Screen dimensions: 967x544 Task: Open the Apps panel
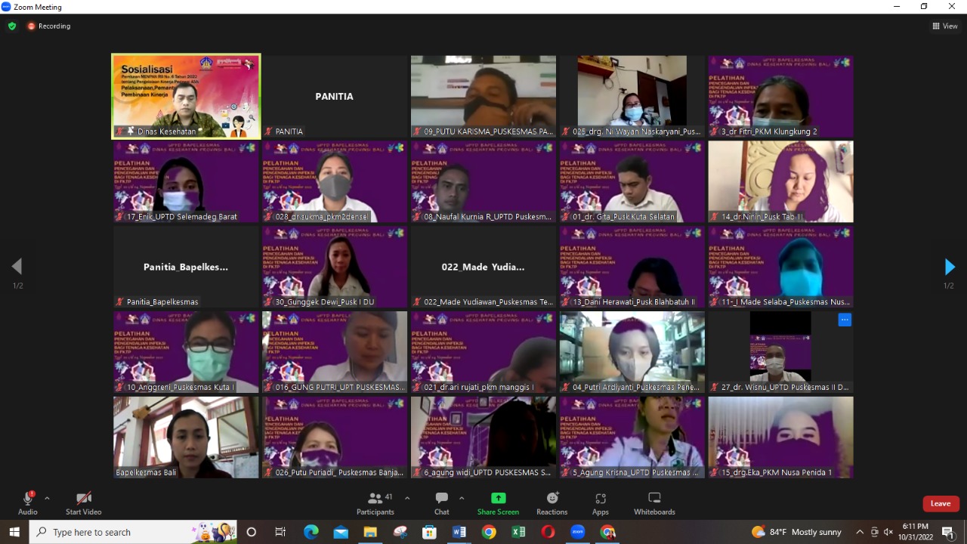601,503
